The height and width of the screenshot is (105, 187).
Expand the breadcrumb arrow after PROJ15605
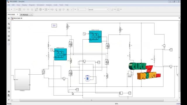pos(22,18)
